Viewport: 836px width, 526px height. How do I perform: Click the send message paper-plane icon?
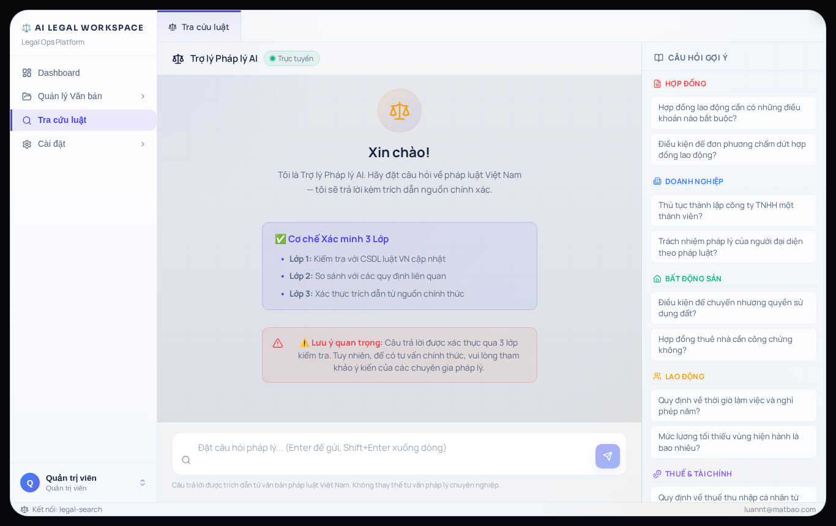(x=607, y=456)
